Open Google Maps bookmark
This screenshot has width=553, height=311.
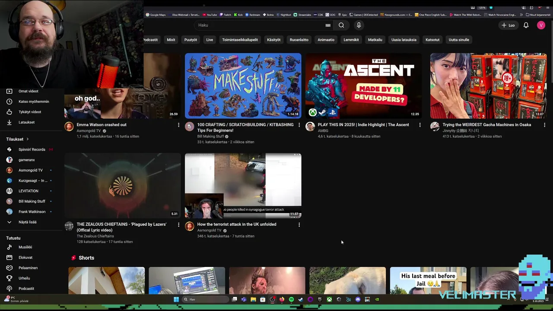click(x=156, y=15)
